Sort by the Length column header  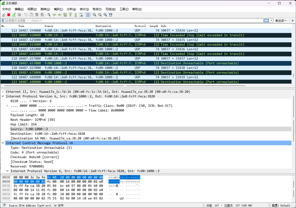(x=154, y=26)
